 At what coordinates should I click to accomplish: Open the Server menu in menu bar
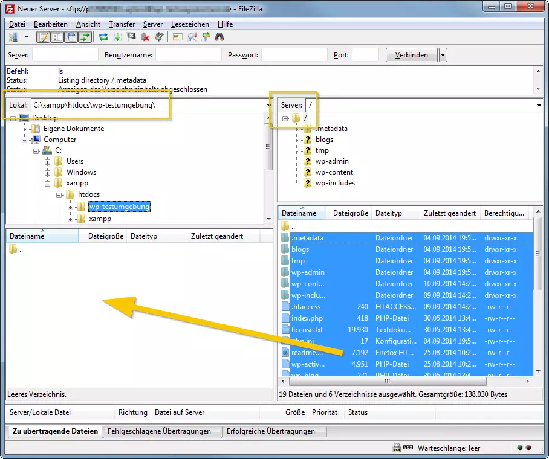(153, 24)
